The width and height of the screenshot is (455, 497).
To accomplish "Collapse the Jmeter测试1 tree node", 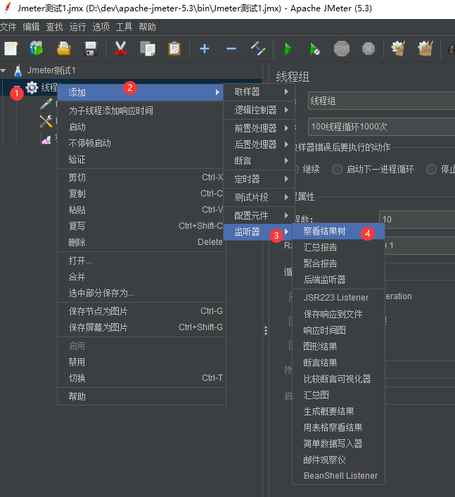I will pyautogui.click(x=5, y=71).
